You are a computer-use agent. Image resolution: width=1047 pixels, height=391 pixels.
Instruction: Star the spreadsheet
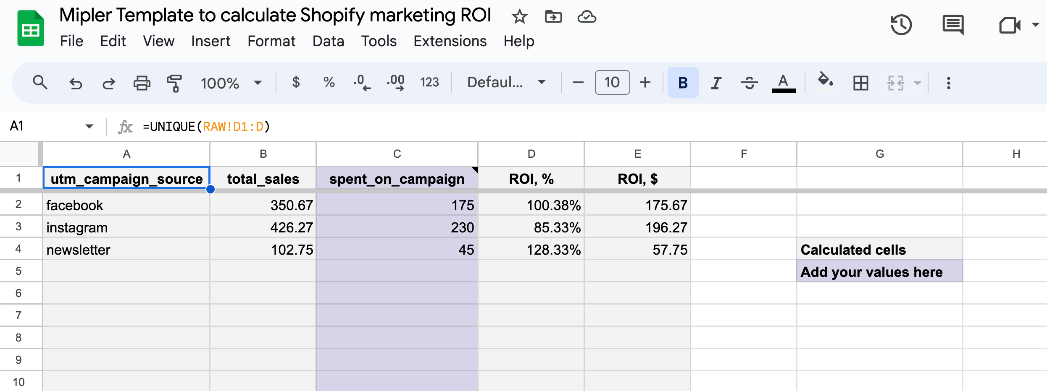520,17
